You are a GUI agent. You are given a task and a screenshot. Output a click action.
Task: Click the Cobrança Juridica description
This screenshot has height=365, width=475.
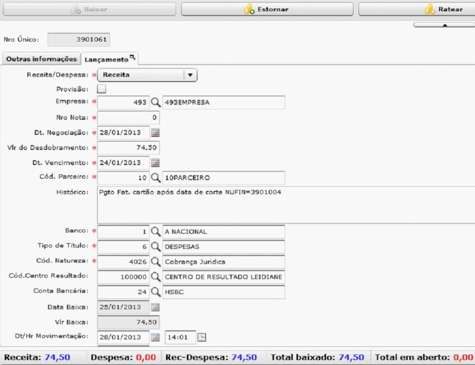[224, 262]
